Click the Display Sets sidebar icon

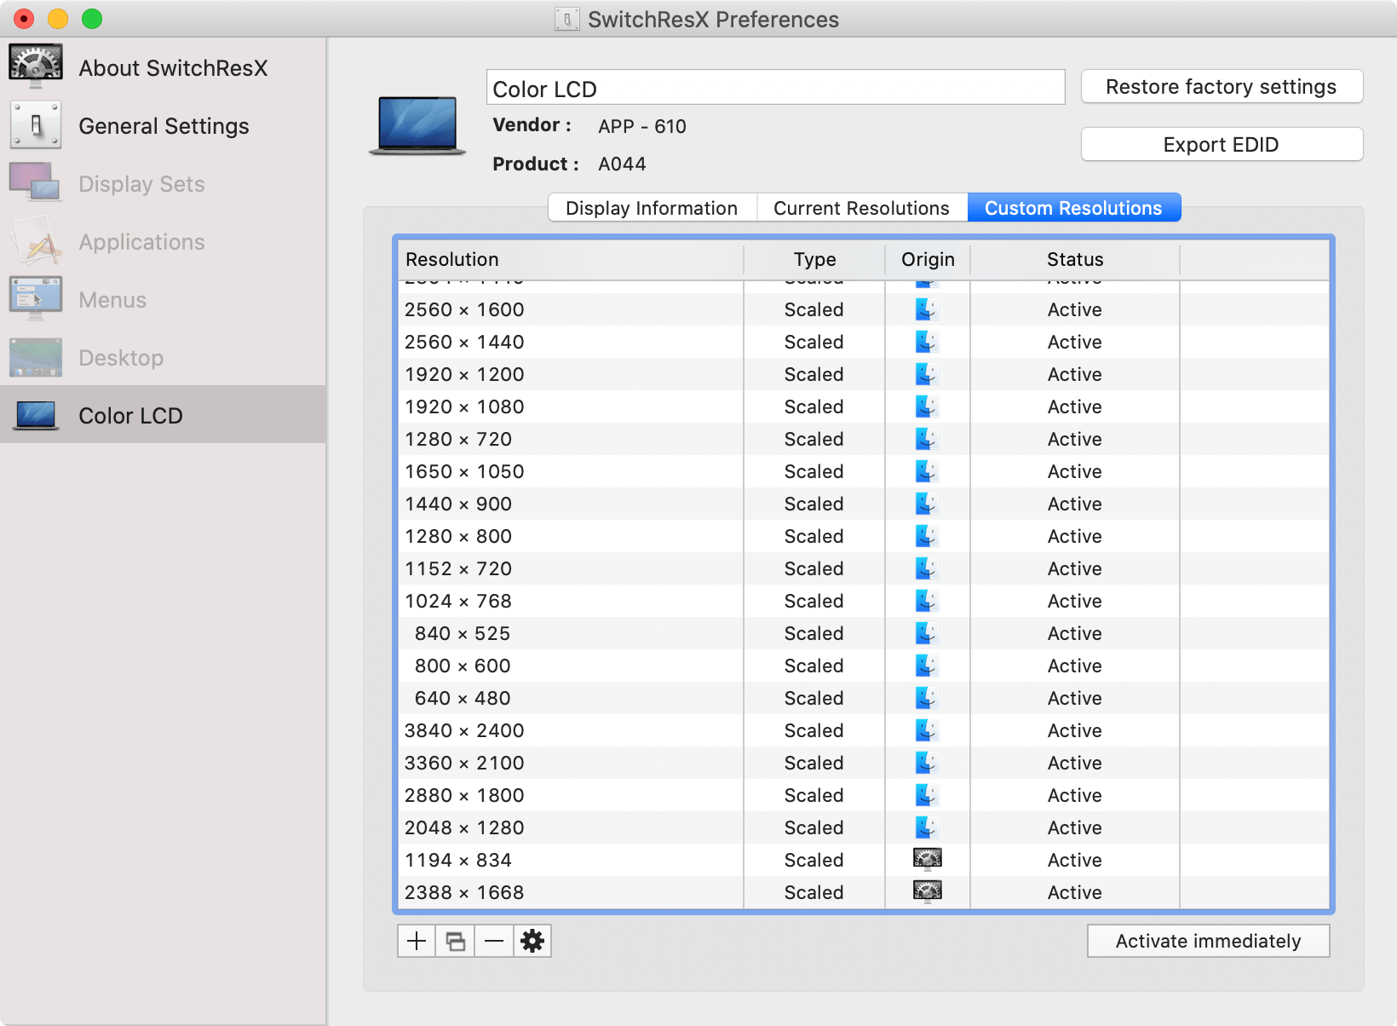[x=36, y=183]
